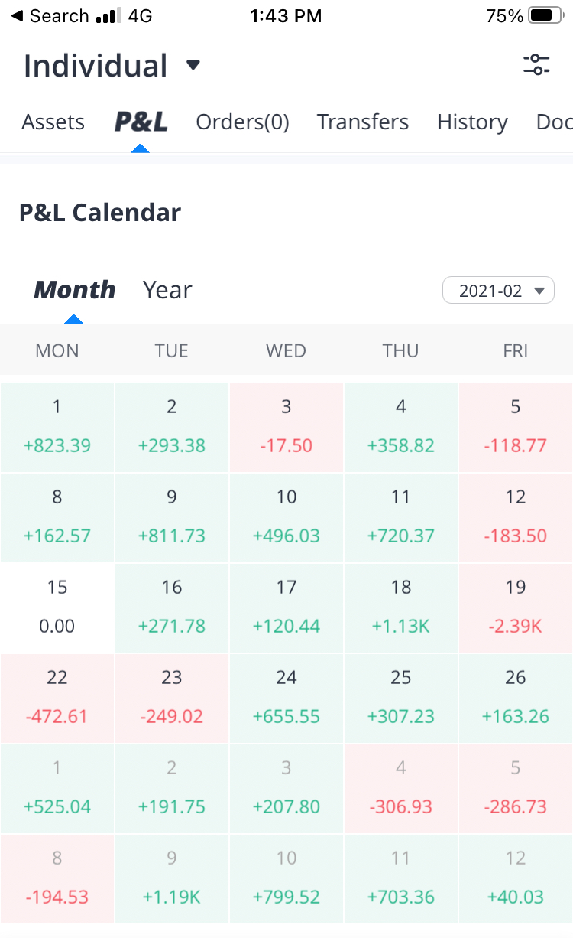573x938 pixels.
Task: Select the day 19 cell with -2.39K
Action: pos(516,607)
